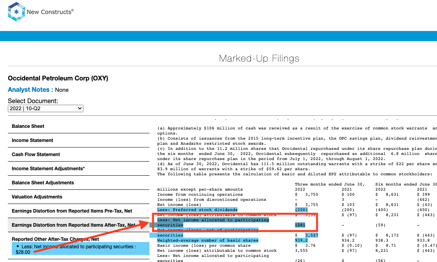This screenshot has height=262, width=437.
Task: Click 'Income from continuing operations' row label
Action: click(200, 195)
